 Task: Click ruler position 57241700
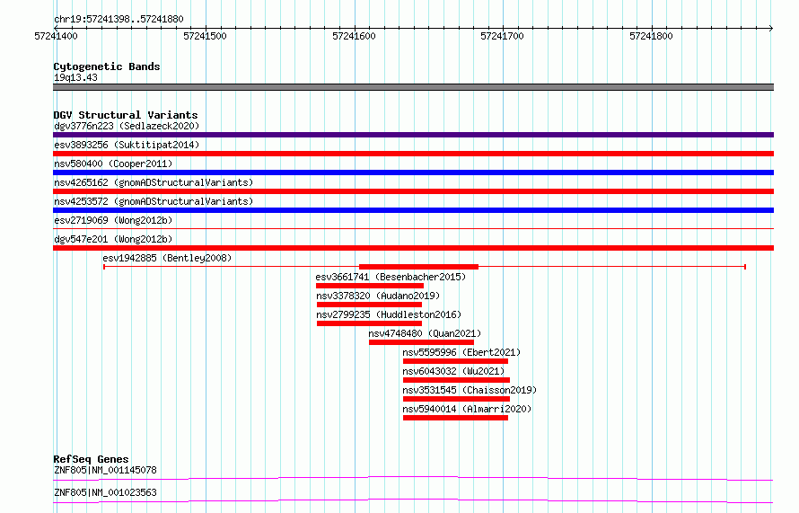pyautogui.click(x=502, y=36)
